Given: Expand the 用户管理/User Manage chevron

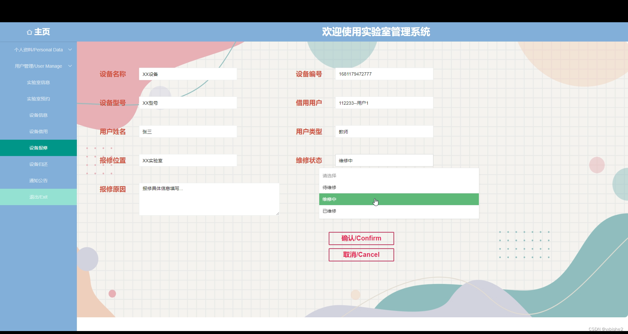Looking at the screenshot, I should (x=70, y=66).
